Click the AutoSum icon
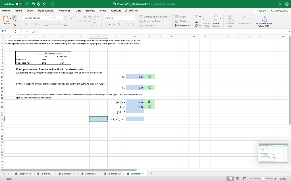291x181 pixels. tap(196, 17)
